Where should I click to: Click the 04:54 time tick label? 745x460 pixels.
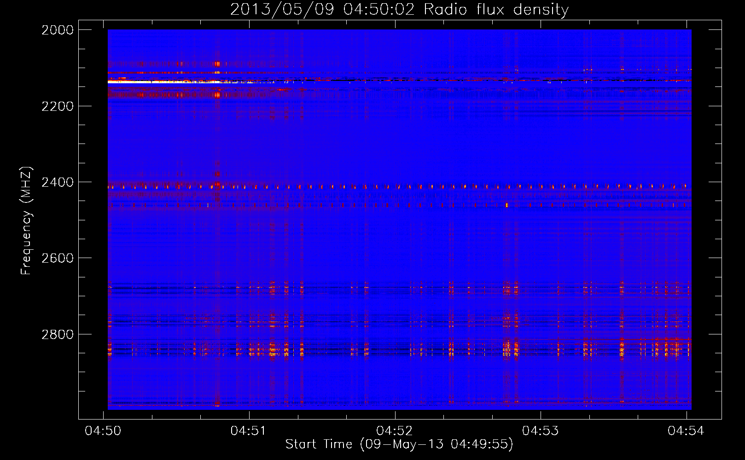click(686, 431)
